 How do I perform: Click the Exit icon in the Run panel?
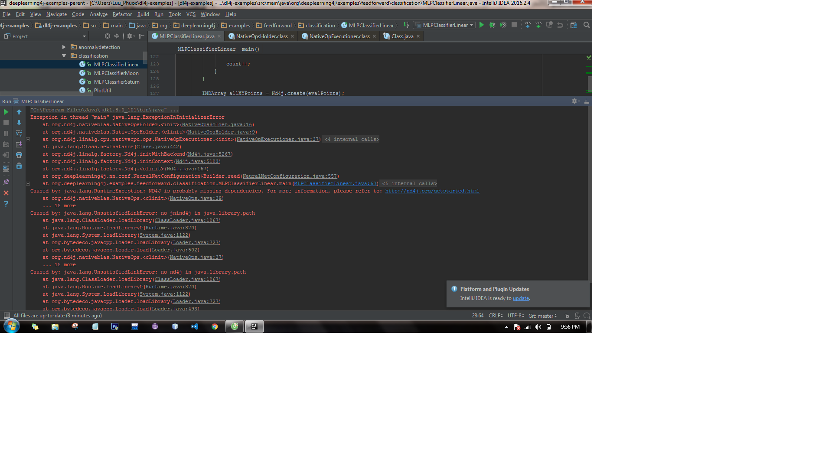(x=6, y=155)
